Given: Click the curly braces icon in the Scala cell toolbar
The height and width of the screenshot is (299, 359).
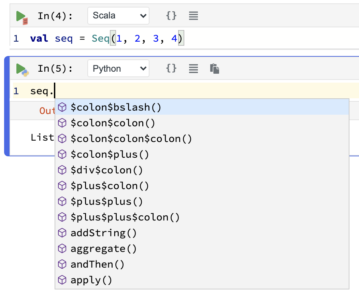Looking at the screenshot, I should pyautogui.click(x=171, y=15).
